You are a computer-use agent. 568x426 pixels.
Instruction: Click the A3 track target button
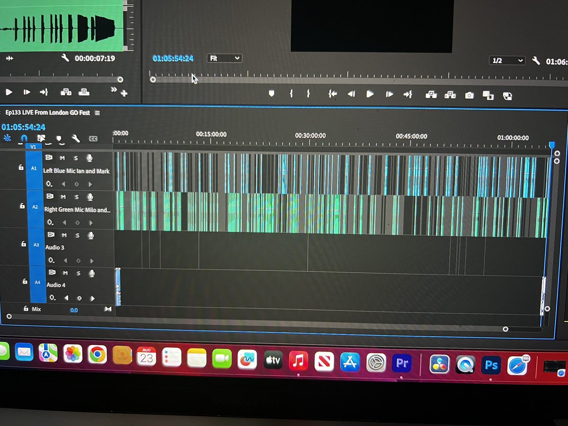[36, 245]
